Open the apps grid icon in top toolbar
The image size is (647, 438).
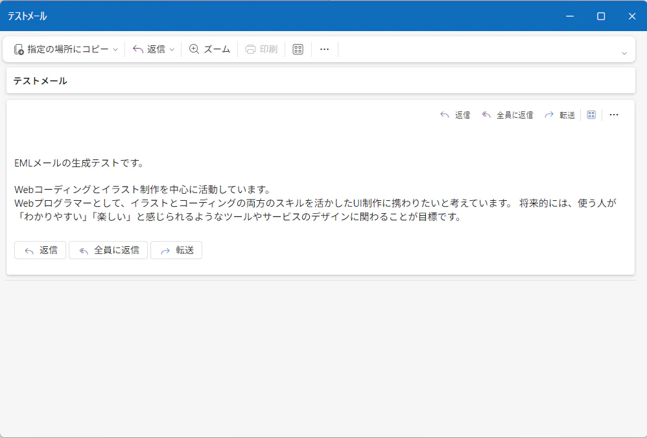(x=298, y=49)
